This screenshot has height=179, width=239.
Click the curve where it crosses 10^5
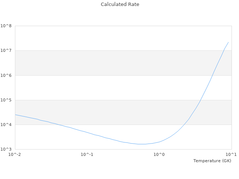(x=201, y=100)
